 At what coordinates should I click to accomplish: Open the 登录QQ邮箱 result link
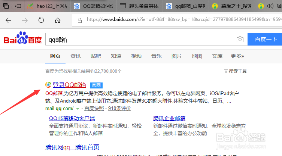pyautogui.click(x=69, y=85)
